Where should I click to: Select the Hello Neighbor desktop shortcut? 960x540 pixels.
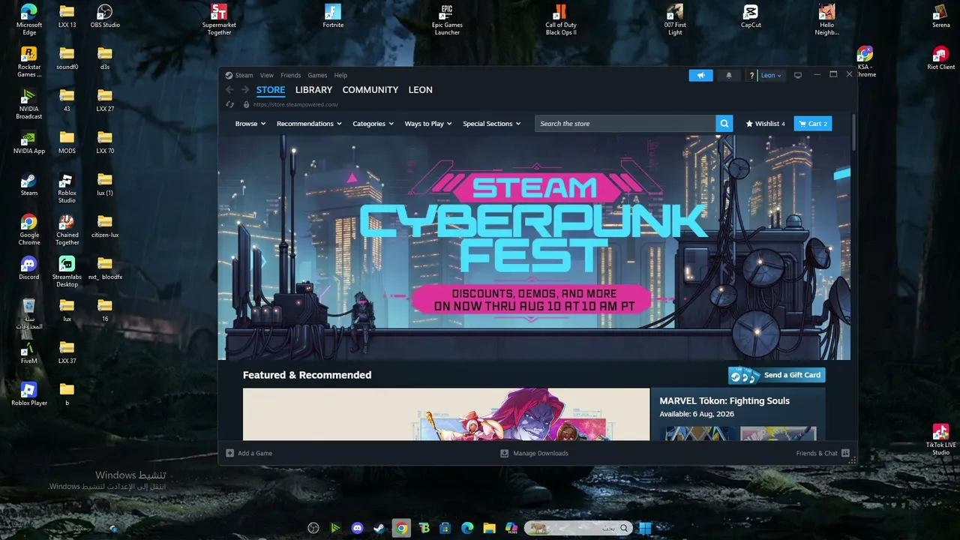[826, 20]
